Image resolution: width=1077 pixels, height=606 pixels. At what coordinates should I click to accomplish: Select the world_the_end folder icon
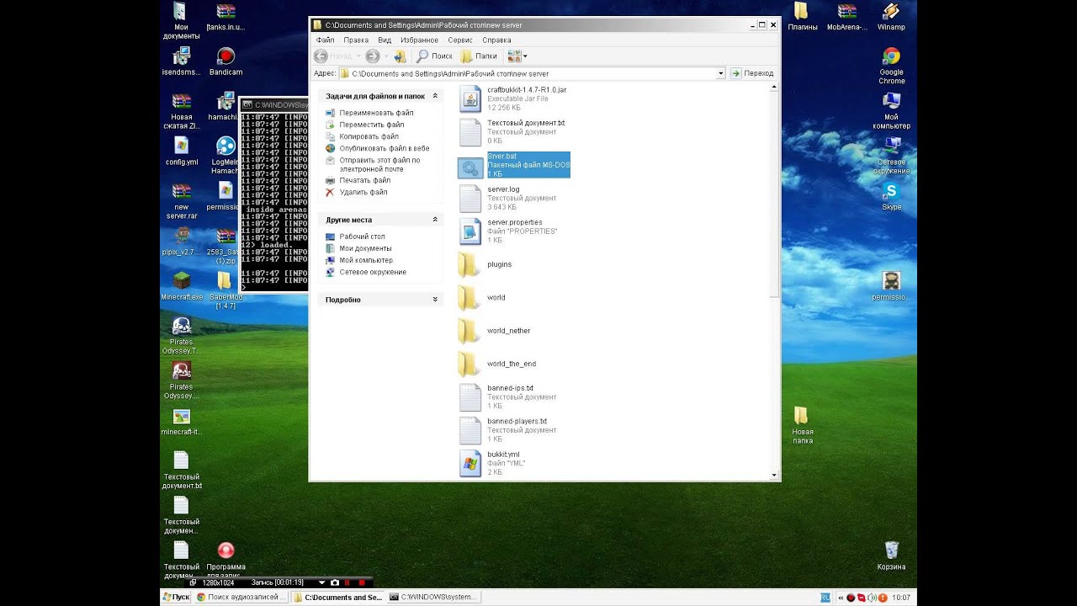coord(469,364)
